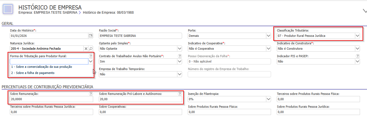Open the Indicativo de Construtora combo box
The height and width of the screenshot is (120, 367).
(x=357, y=49)
